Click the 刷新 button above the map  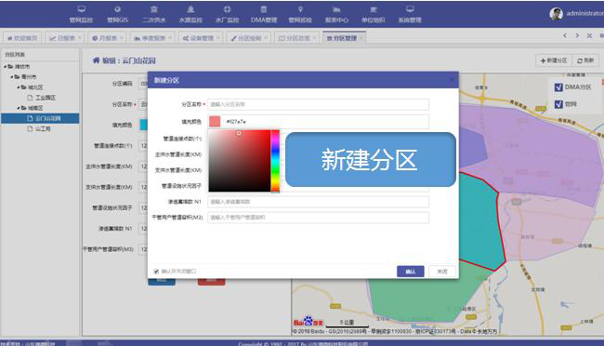coord(585,60)
